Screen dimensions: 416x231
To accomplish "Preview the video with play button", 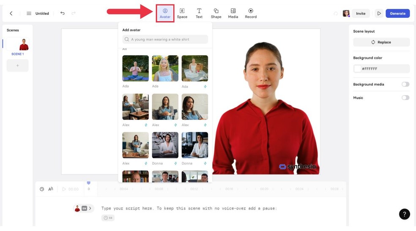I will click(379, 13).
